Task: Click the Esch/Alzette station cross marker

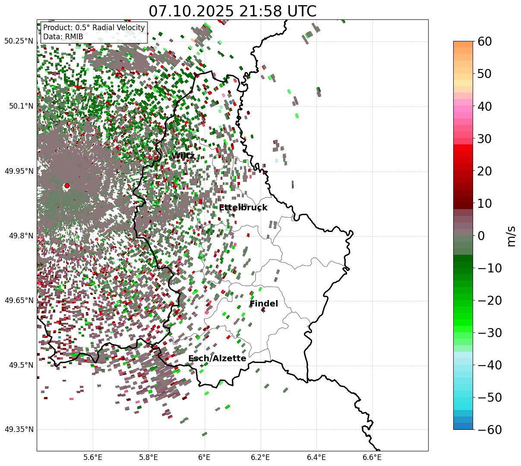Action: [202, 366]
